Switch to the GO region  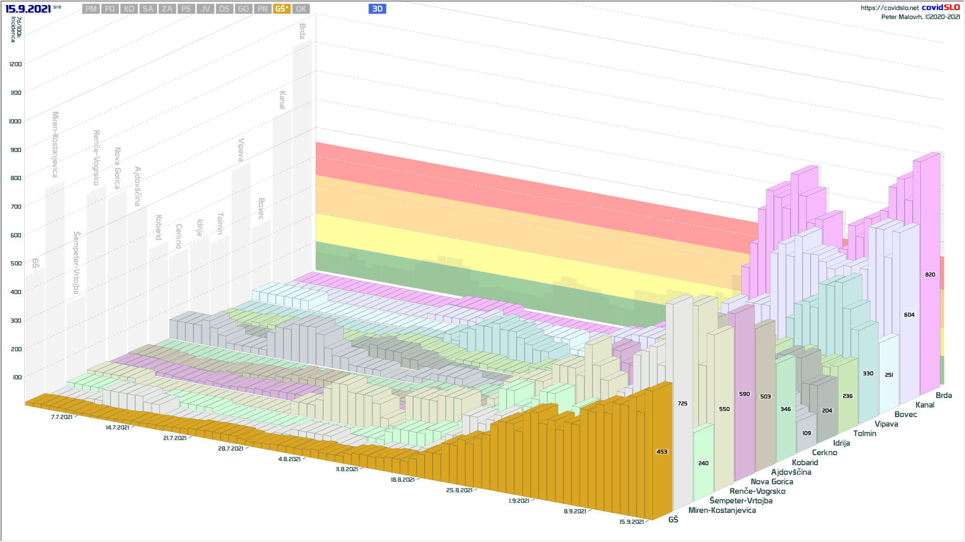pos(243,9)
